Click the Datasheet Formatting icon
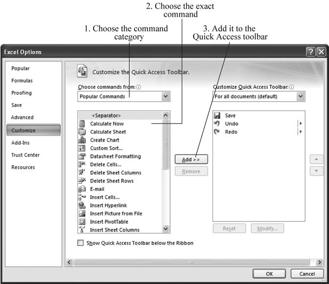329x284 pixels. point(82,156)
